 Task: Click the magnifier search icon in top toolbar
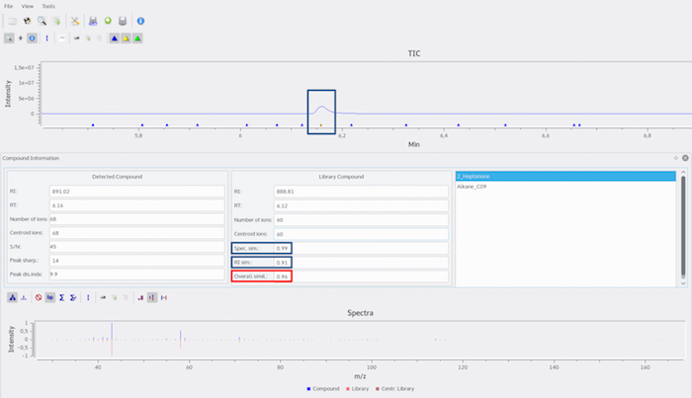pos(42,21)
